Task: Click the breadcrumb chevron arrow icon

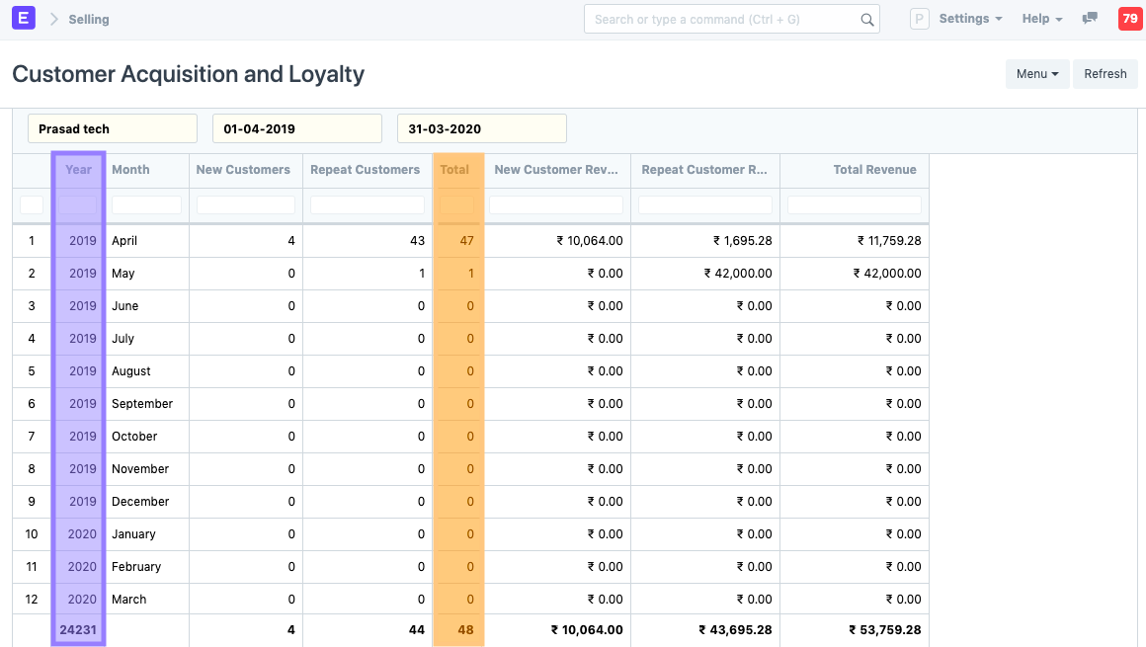Action: [x=53, y=19]
